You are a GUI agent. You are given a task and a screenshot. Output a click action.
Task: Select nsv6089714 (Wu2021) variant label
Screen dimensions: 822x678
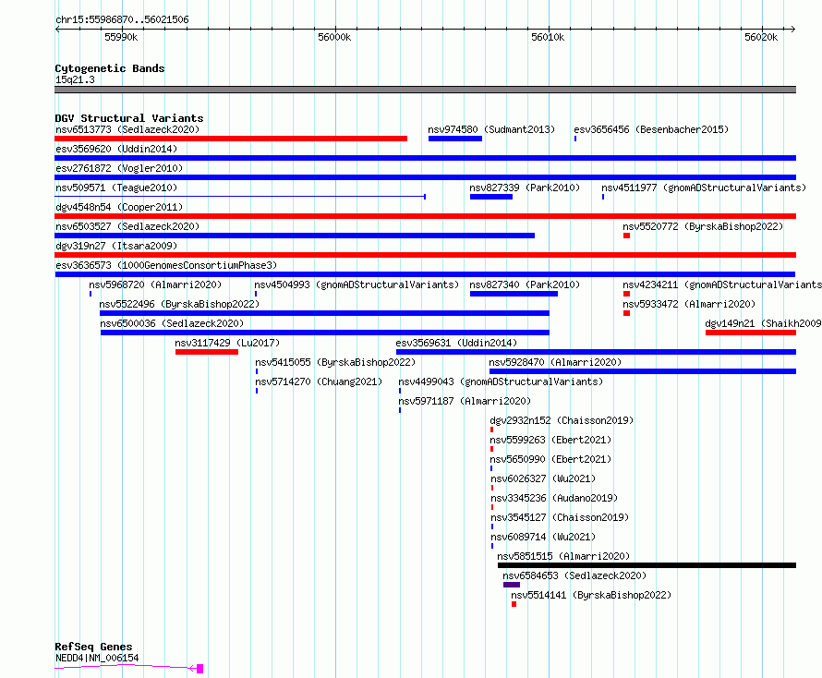coord(544,537)
